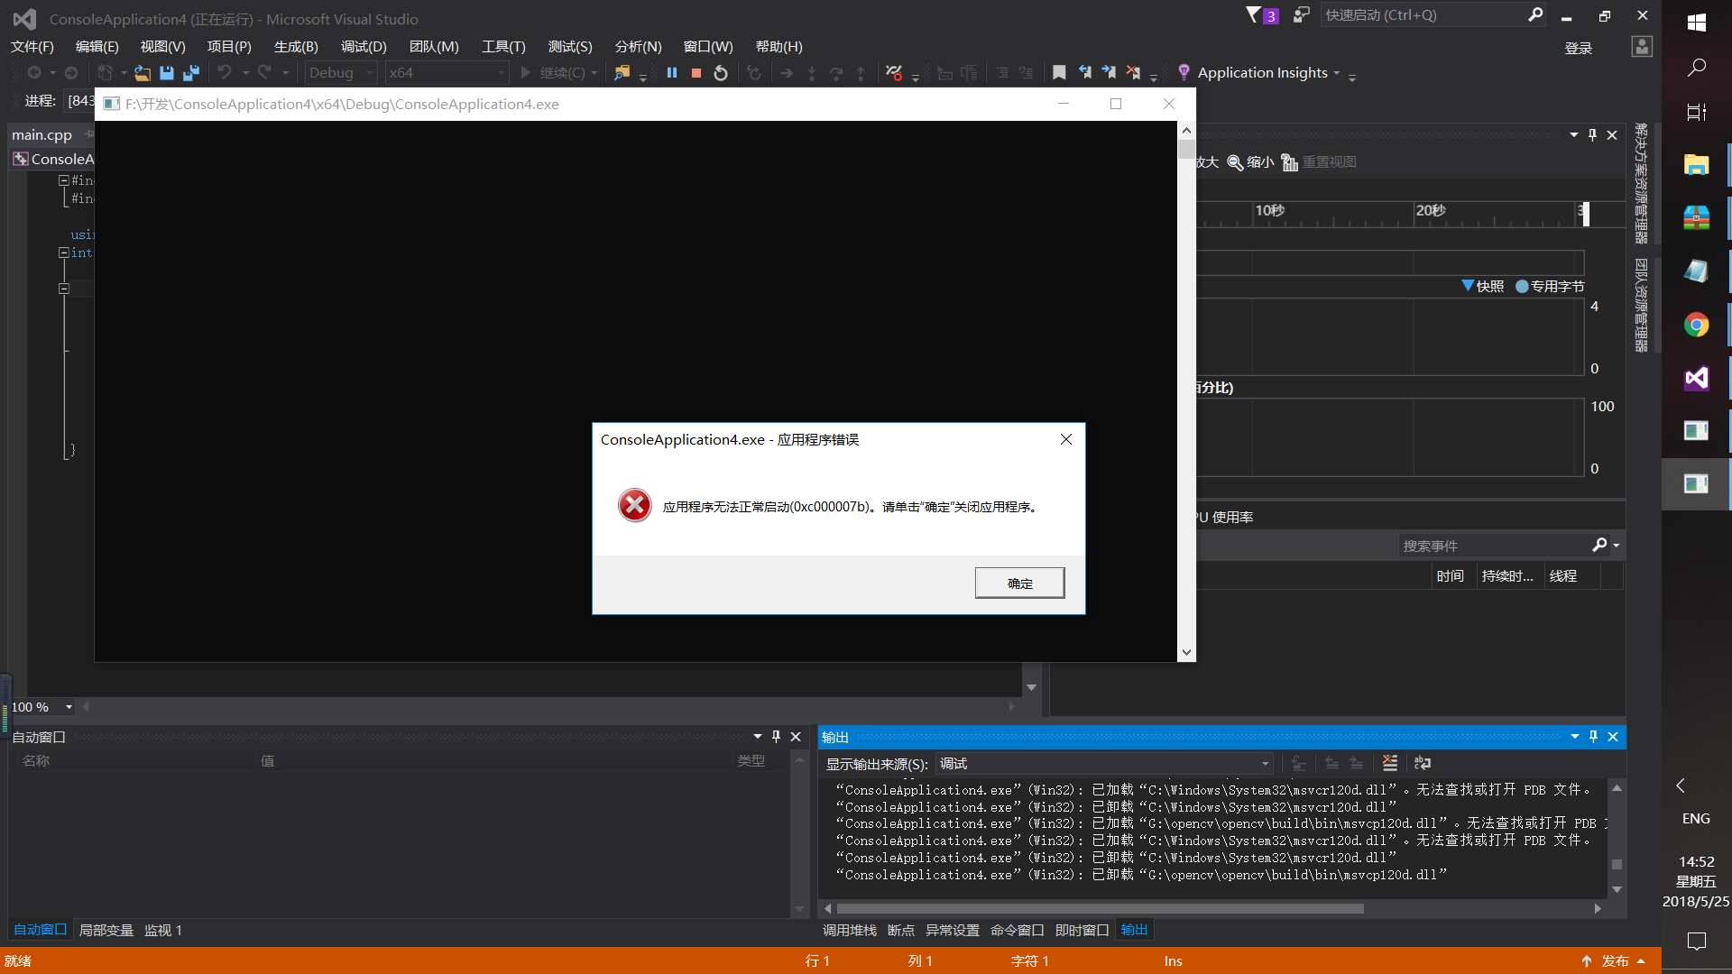Click the Clear All output icon

(x=1390, y=764)
